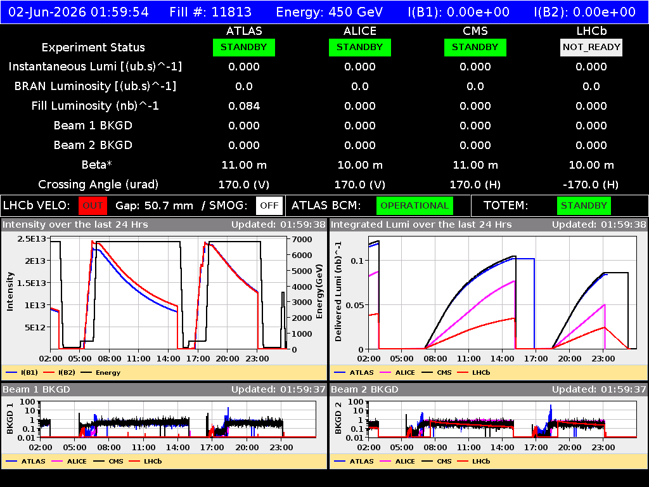649x487 pixels.
Task: Click the LHCb column header
Action: click(x=591, y=31)
